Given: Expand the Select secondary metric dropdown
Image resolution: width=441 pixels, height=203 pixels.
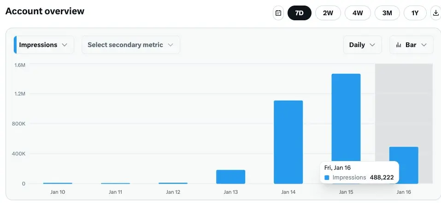Looking at the screenshot, I should pyautogui.click(x=130, y=45).
